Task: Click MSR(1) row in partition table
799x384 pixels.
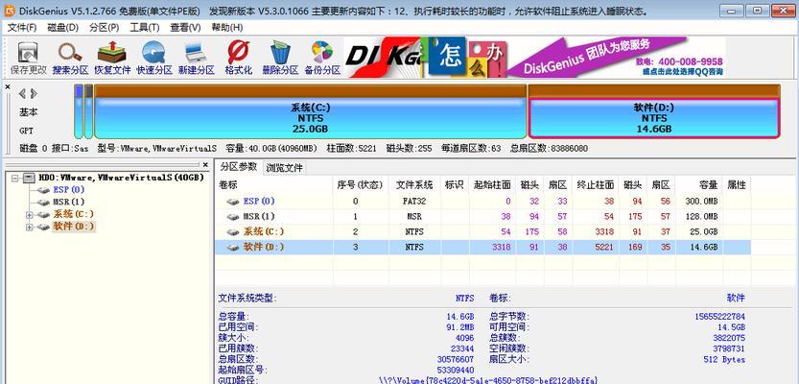Action: point(482,216)
